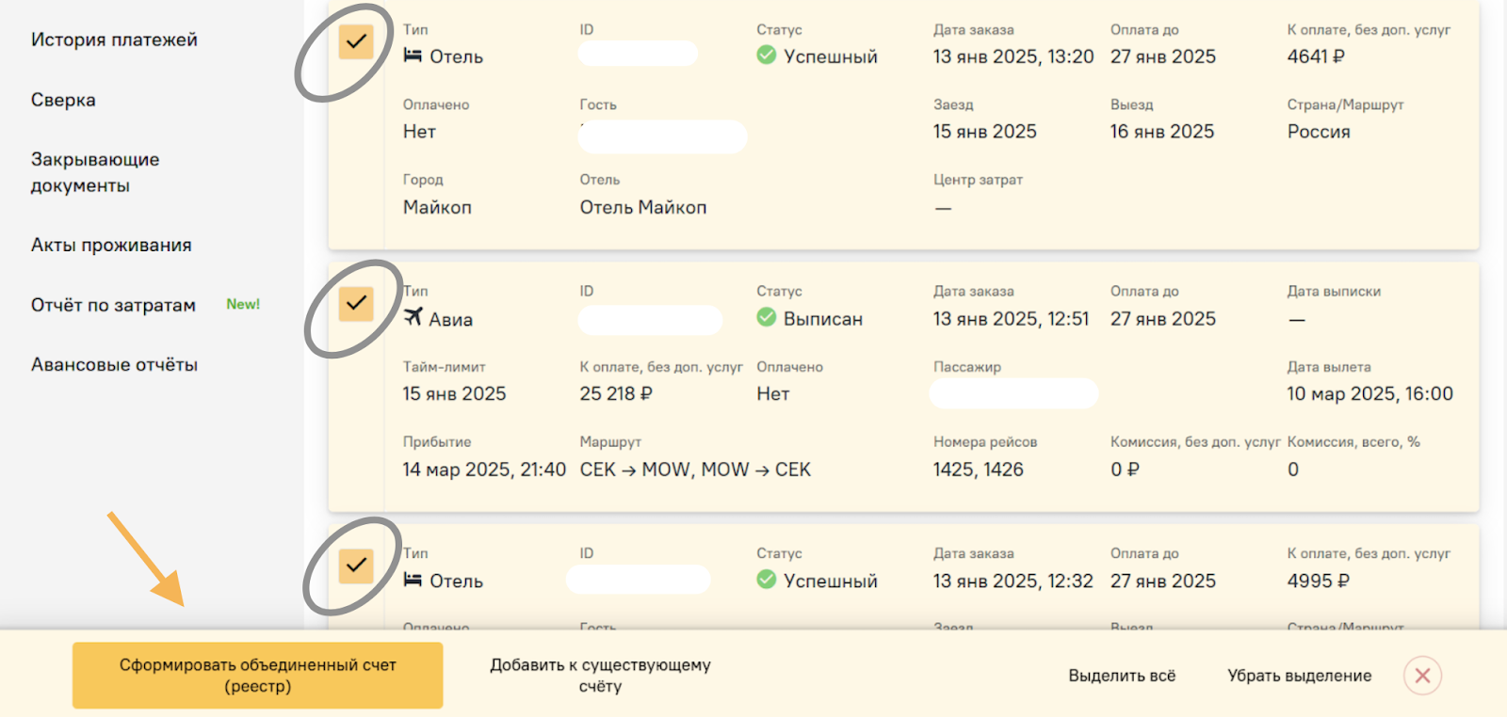Click bed icon of Майкоп hotel order

point(413,56)
